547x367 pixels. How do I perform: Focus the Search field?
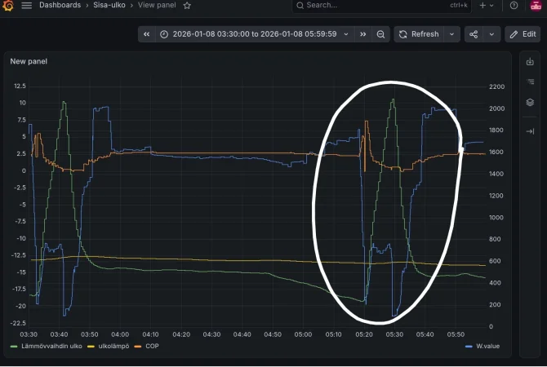click(x=381, y=6)
